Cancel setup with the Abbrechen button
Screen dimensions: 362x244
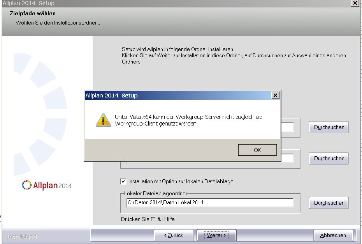coord(333,235)
